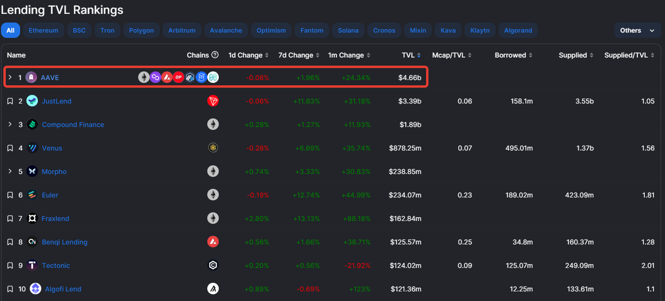The width and height of the screenshot is (665, 301).
Task: Sort by TVL column
Action: tap(411, 55)
